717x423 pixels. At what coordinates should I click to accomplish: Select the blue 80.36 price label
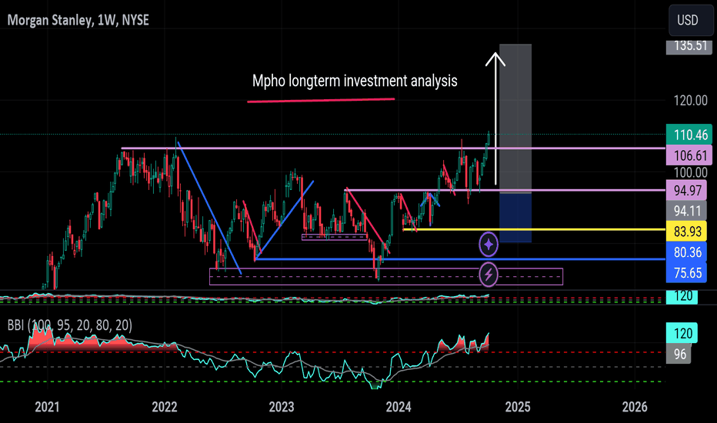686,252
